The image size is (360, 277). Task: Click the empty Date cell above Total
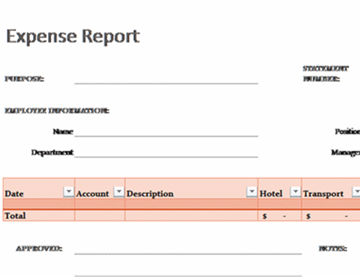(38, 204)
